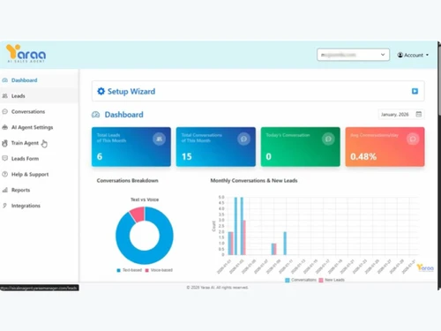Viewport: 441px width, 331px height.
Task: Open Help & Support section
Action: pos(39,174)
